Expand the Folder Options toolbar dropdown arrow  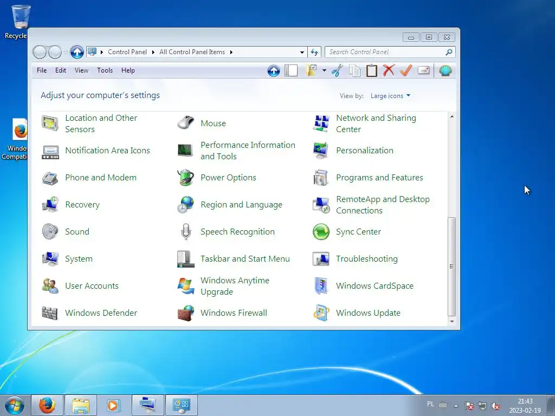[x=324, y=71]
